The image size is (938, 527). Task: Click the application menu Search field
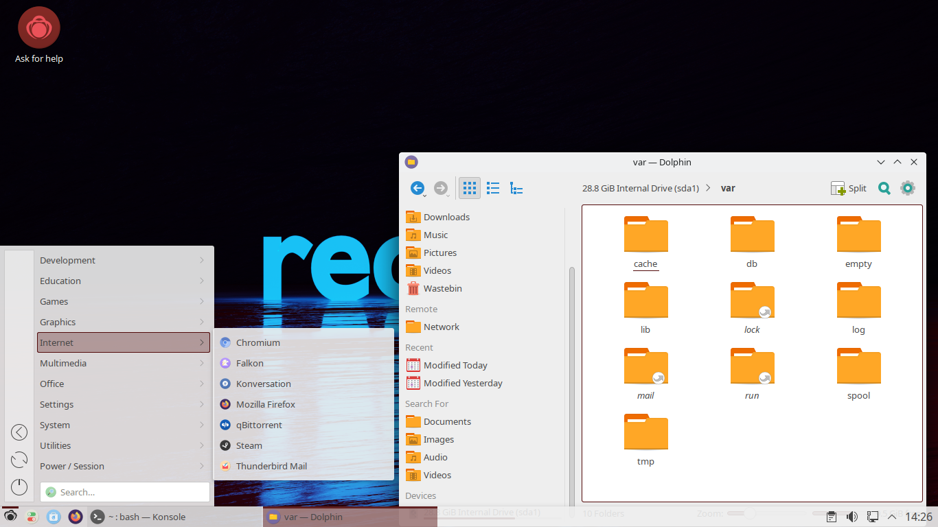pos(125,492)
